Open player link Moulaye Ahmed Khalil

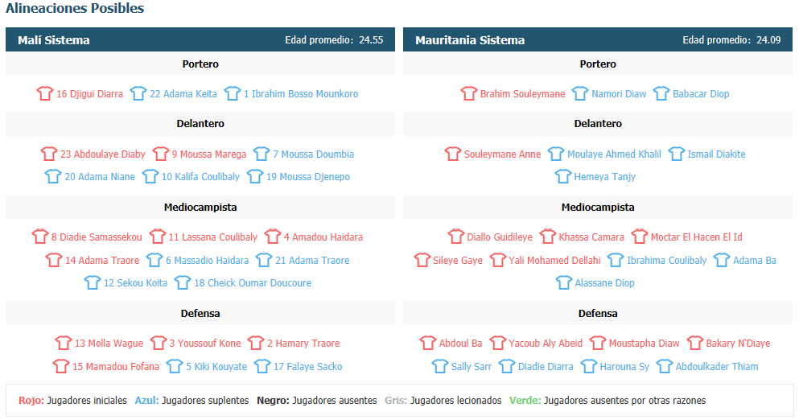(x=614, y=154)
